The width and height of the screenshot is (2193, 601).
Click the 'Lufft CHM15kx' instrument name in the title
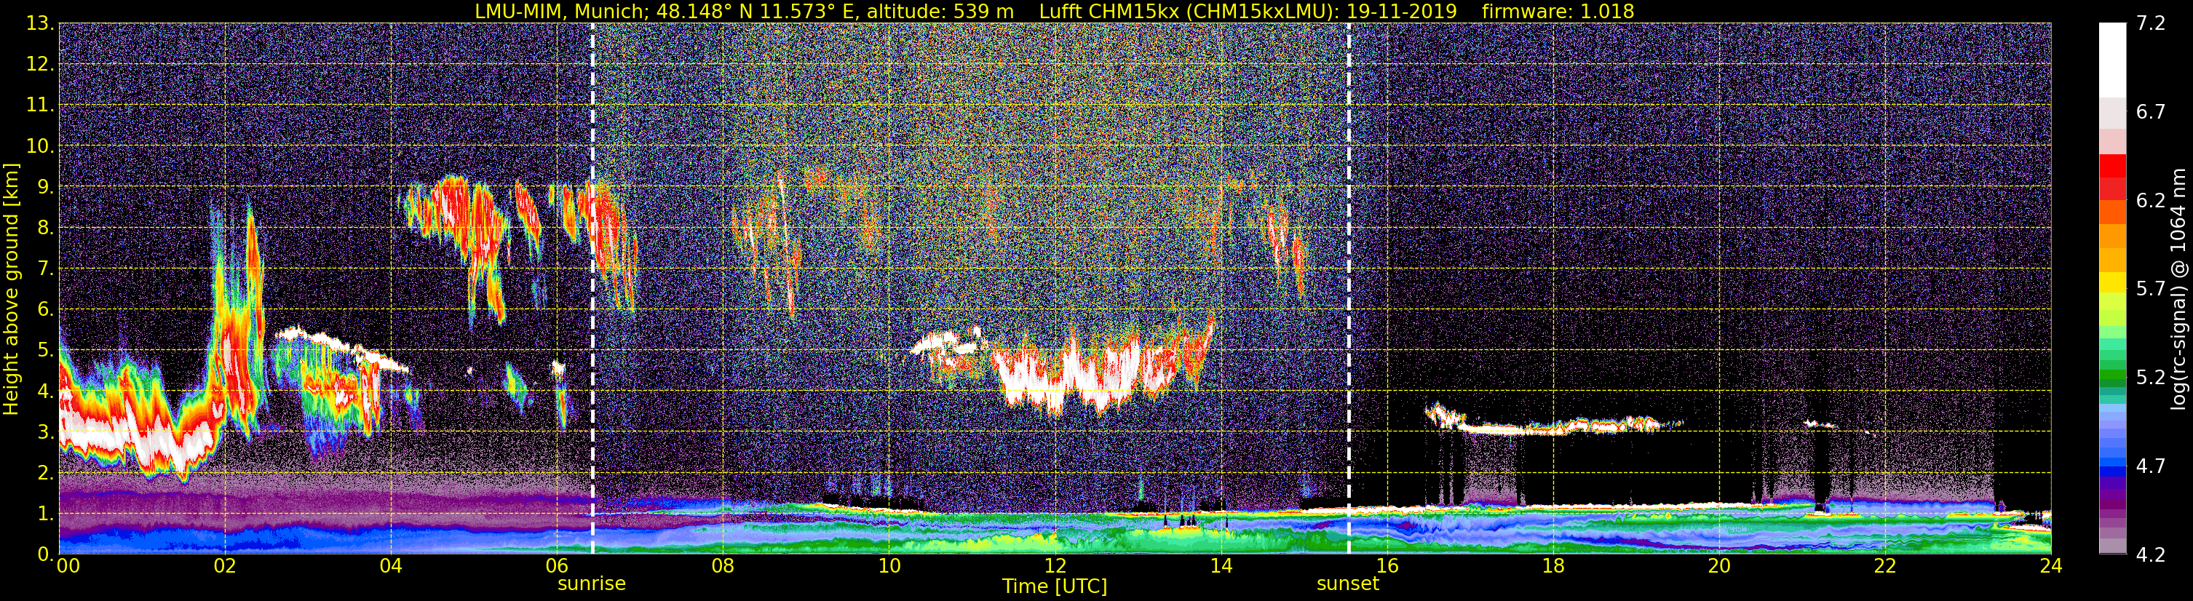coord(1109,12)
